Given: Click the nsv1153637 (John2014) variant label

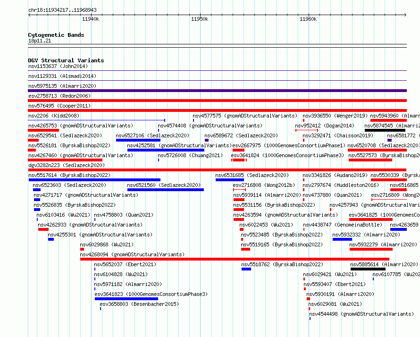Looking at the screenshot, I should coord(58,66).
